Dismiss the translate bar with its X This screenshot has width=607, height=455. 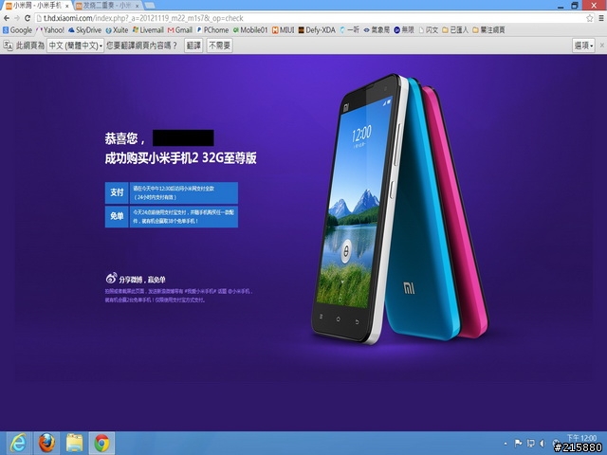pyautogui.click(x=601, y=45)
